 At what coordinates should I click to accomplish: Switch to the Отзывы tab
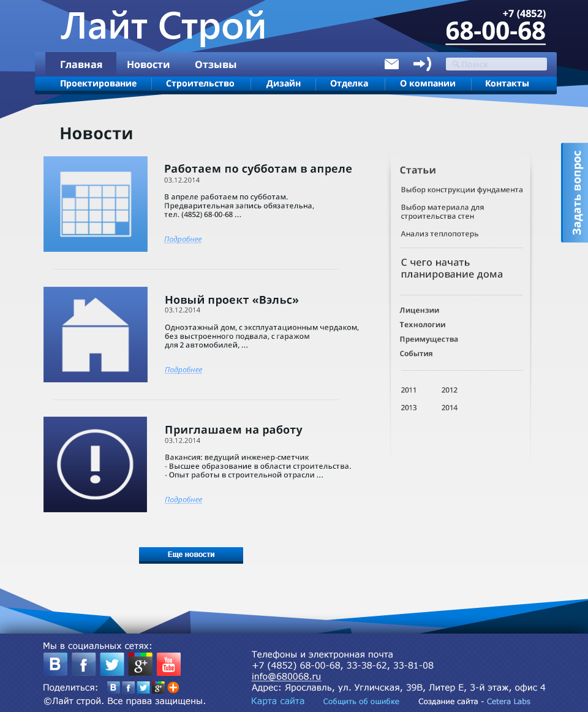[216, 65]
